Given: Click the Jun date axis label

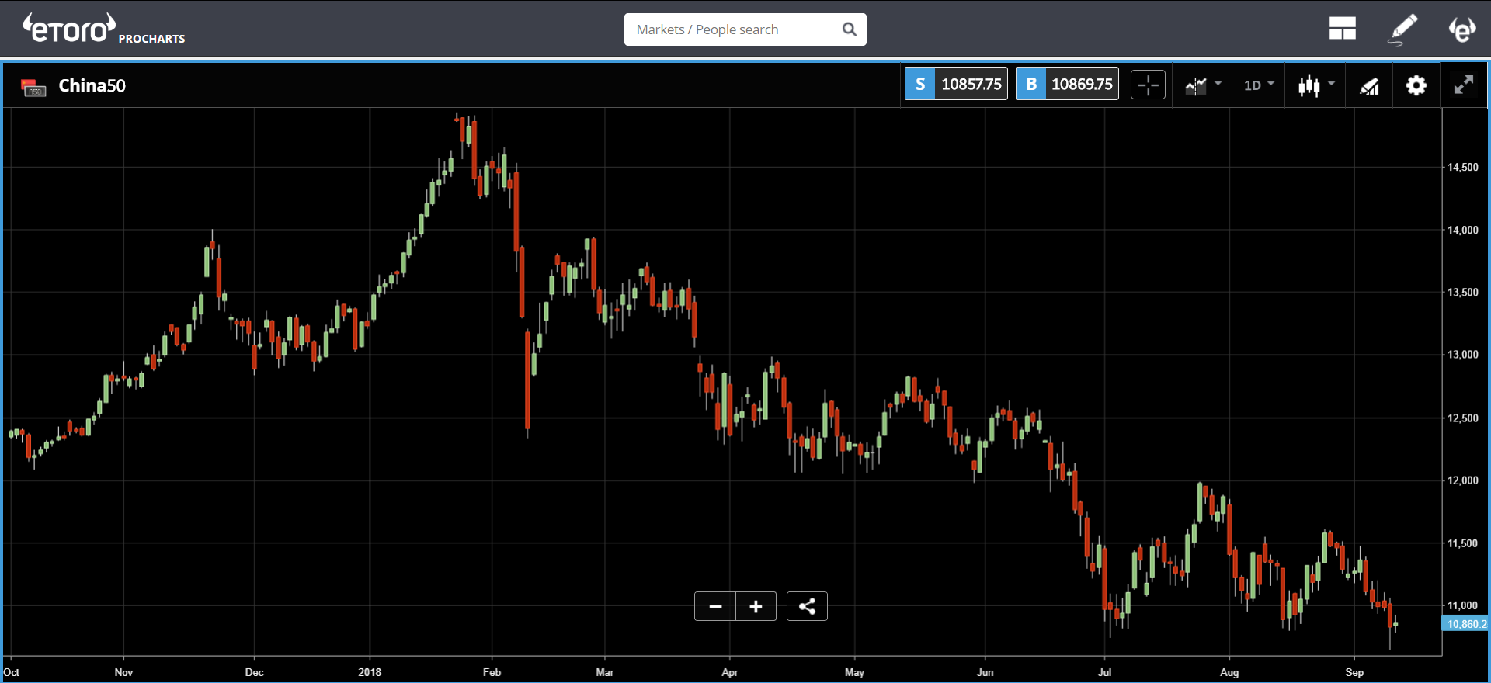Looking at the screenshot, I should coord(985,672).
